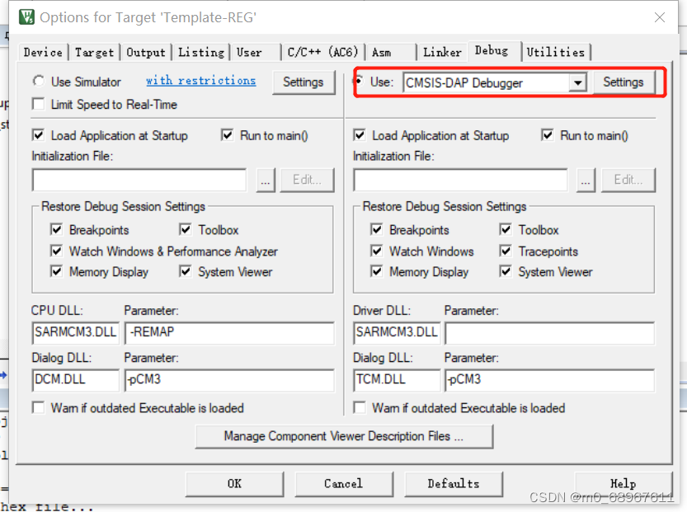Switch to the Asm tab
The image size is (687, 512).
tap(391, 52)
